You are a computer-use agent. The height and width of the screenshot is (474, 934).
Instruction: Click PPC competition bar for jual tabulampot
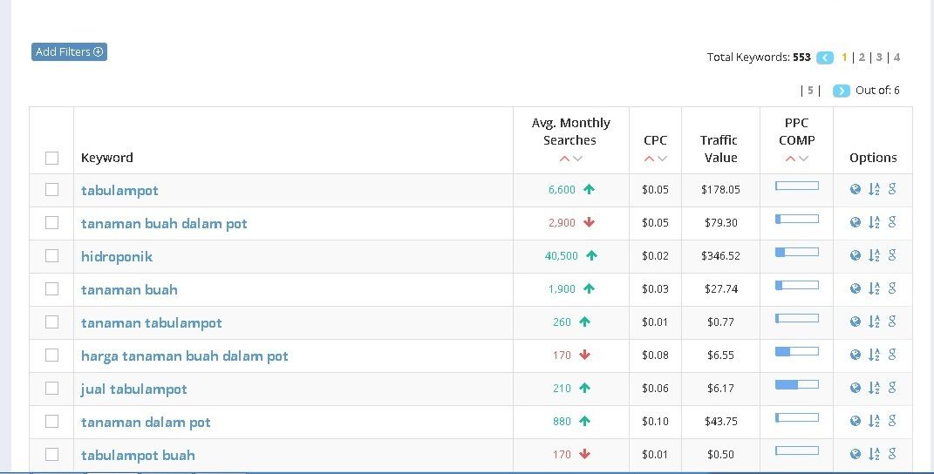(797, 384)
